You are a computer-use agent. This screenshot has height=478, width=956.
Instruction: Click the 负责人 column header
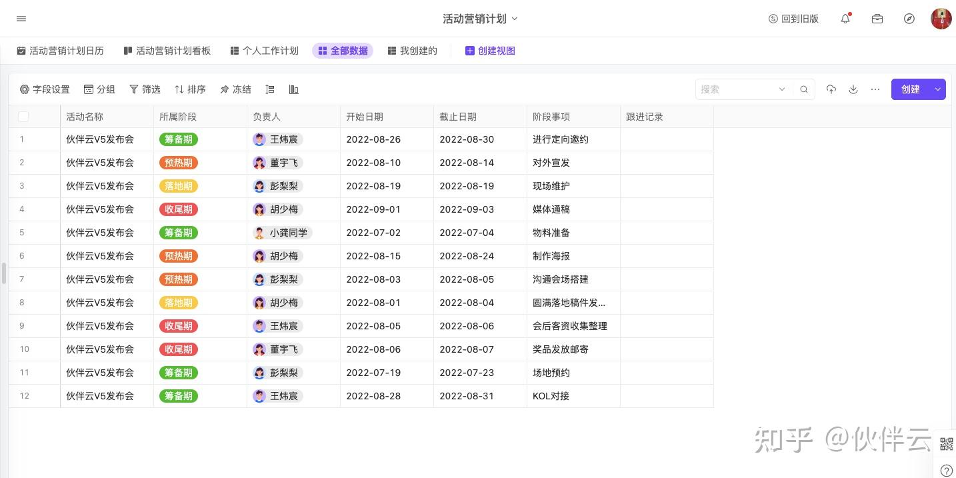293,117
